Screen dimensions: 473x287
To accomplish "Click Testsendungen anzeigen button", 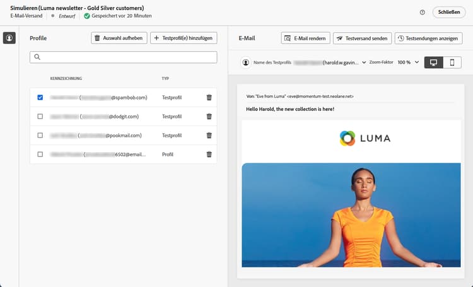I will point(428,38).
